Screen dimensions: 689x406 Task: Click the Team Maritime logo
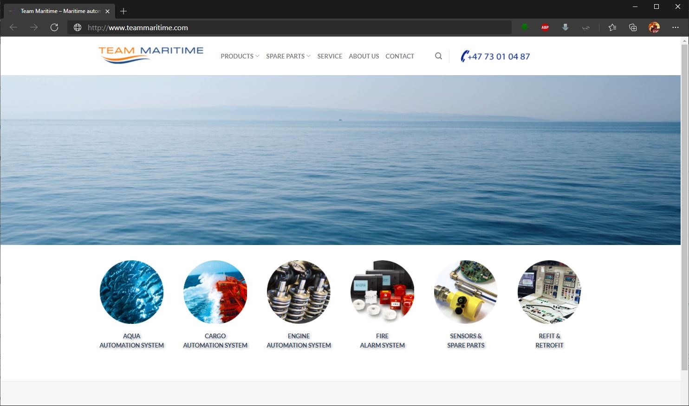point(151,55)
